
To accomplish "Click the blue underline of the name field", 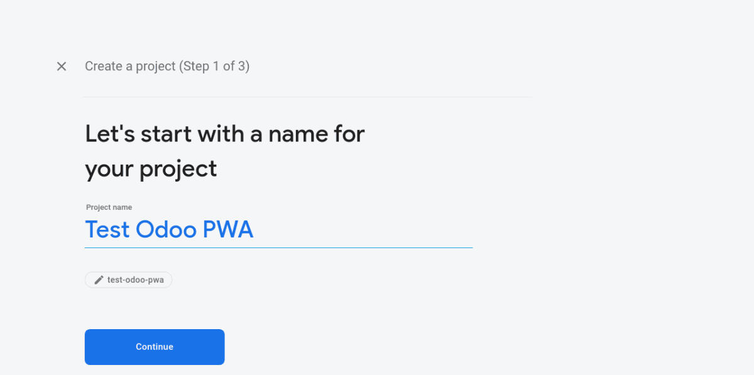I will (278, 247).
